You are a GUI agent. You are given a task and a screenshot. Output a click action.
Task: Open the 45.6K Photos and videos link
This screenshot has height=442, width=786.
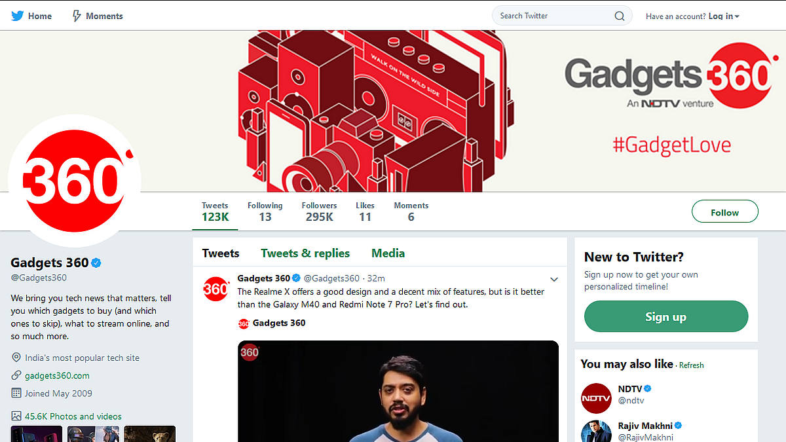73,416
